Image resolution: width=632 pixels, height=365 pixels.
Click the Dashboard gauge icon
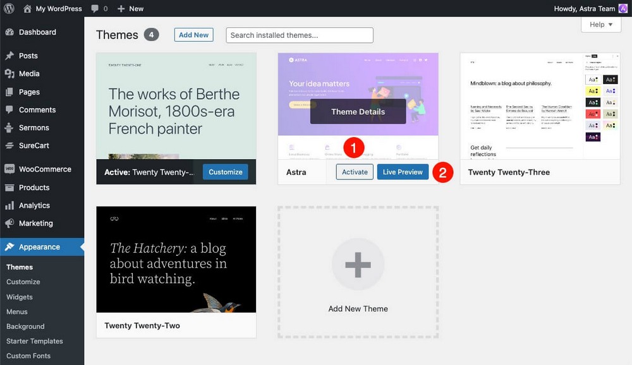tap(9, 32)
